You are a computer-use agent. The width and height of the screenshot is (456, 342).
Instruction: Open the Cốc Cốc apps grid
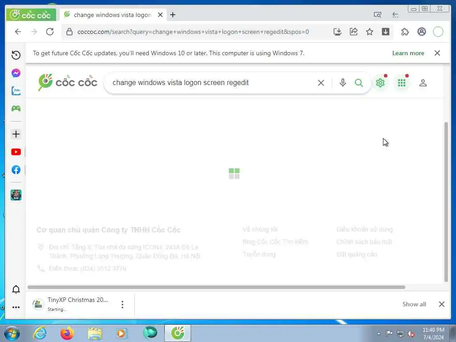[402, 83]
